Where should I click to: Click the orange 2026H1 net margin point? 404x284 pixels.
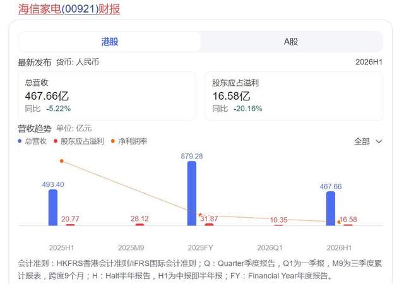[339, 222]
